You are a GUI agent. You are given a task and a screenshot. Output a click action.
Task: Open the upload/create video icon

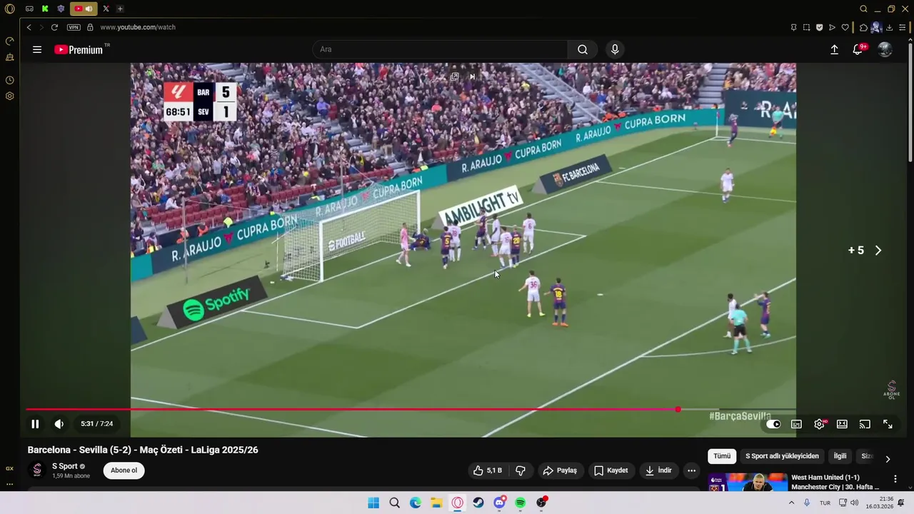[x=834, y=49]
